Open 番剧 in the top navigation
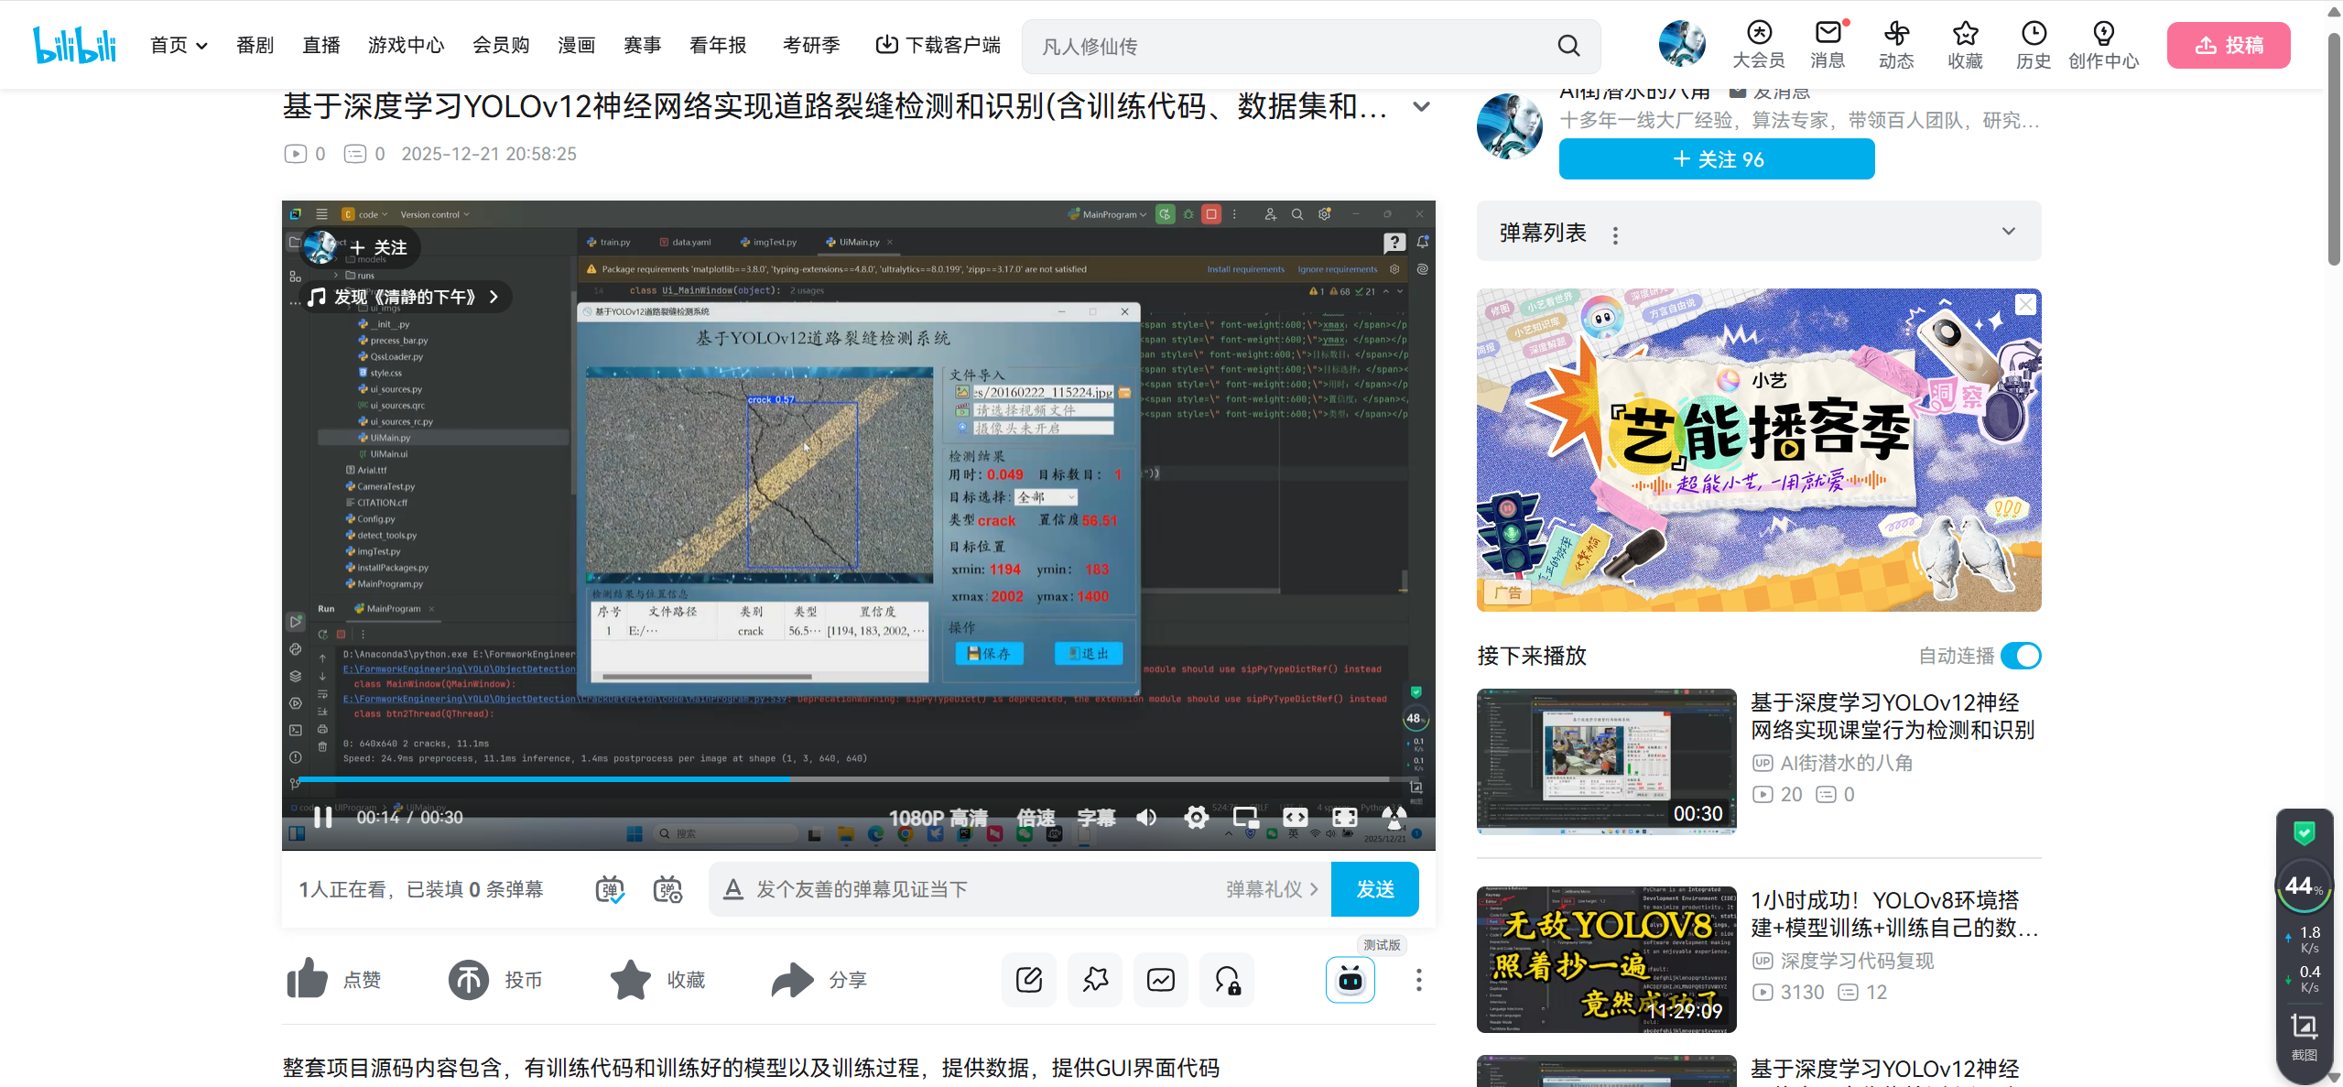The image size is (2343, 1087). [255, 46]
